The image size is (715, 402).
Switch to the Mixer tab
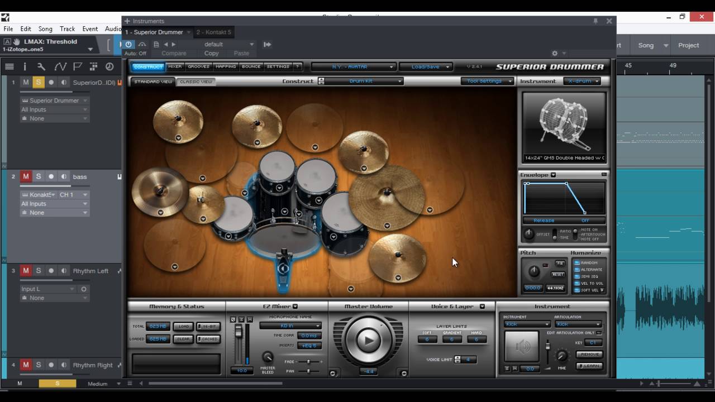click(175, 66)
